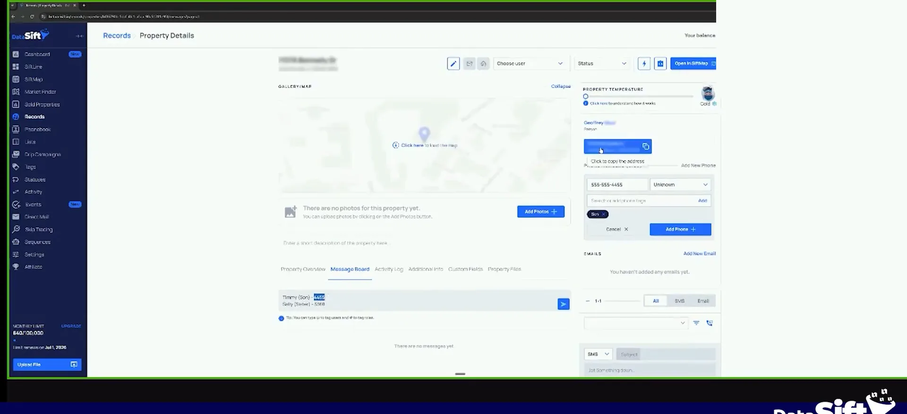Open the SMS message type dropdown
Image resolution: width=907 pixels, height=414 pixels.
598,354
